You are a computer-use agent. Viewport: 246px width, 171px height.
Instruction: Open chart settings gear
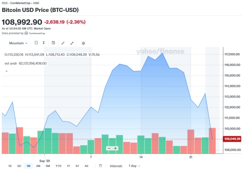click(x=83, y=43)
